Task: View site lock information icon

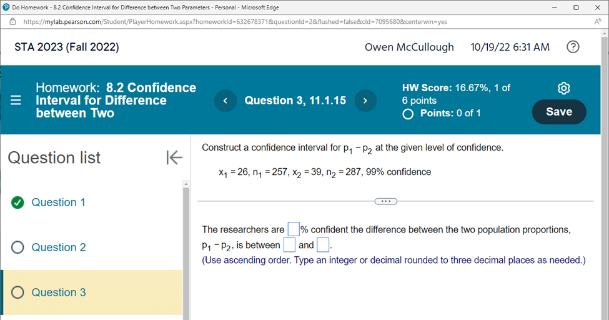Action: pyautogui.click(x=12, y=22)
